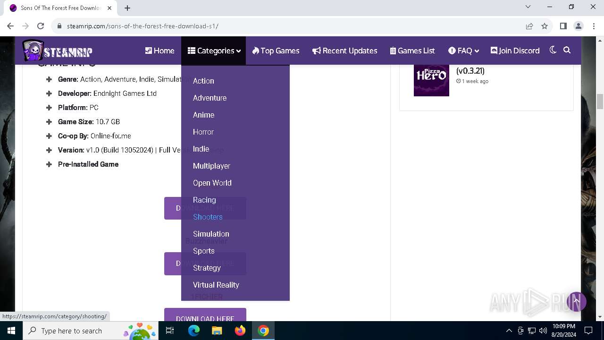
Task: Select Shooters category
Action: click(208, 217)
